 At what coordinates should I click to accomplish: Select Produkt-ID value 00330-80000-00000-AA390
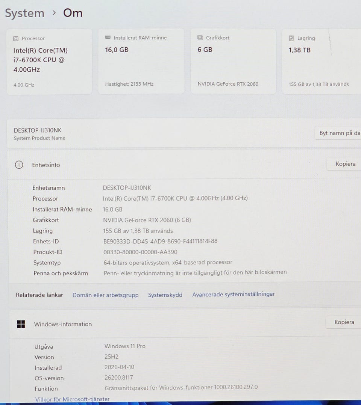click(140, 252)
